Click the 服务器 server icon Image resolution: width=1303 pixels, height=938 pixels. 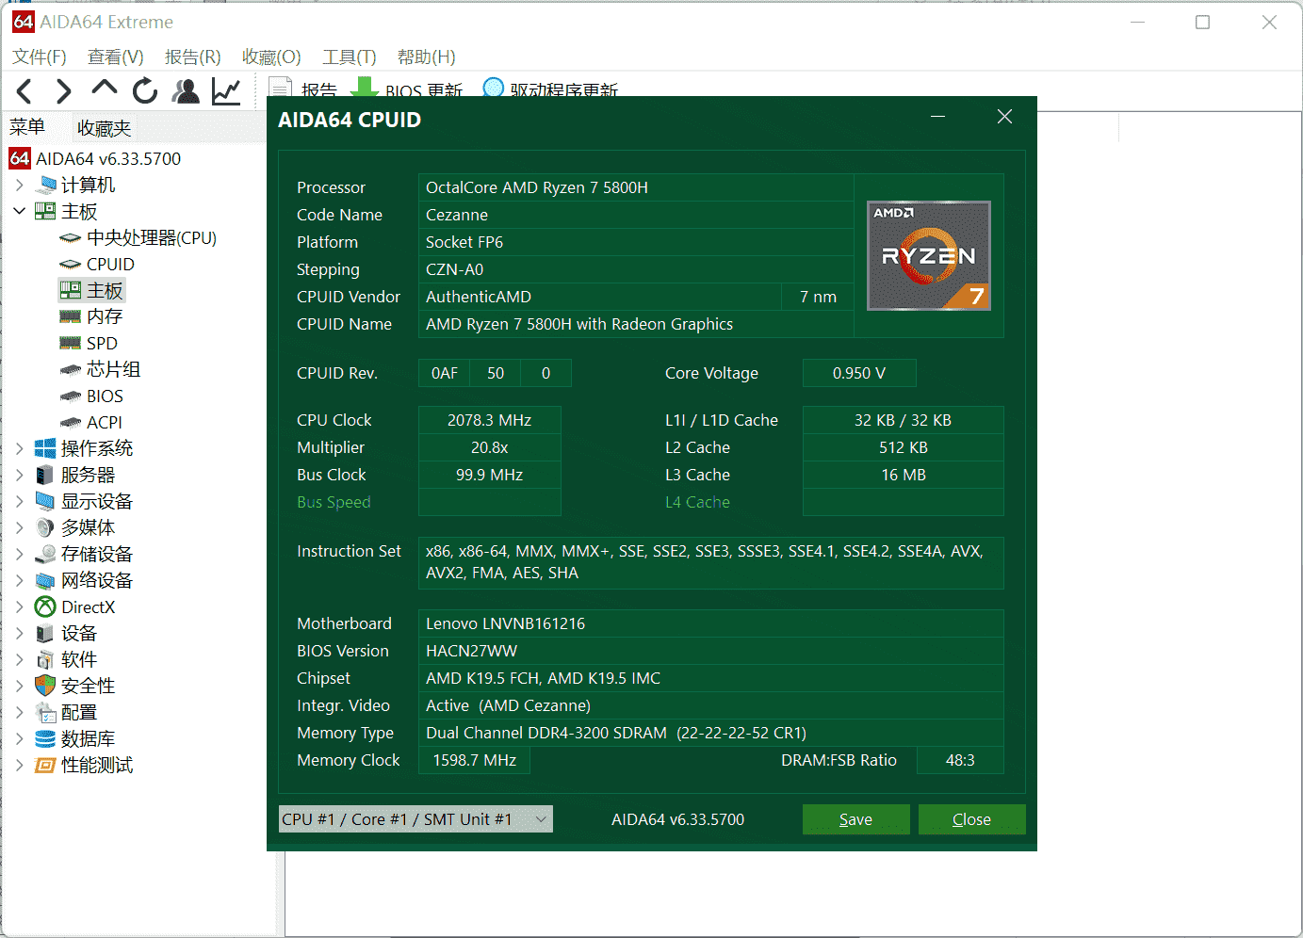pos(45,475)
